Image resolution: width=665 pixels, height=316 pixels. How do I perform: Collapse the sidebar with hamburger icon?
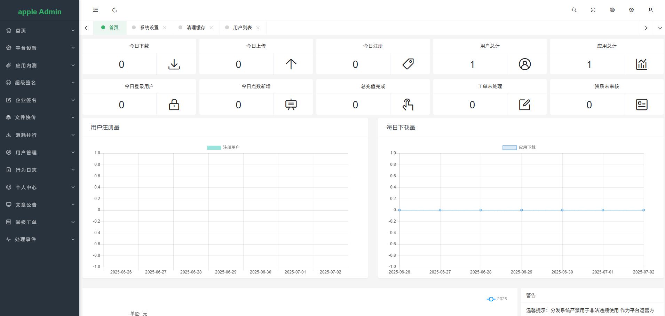tap(95, 10)
